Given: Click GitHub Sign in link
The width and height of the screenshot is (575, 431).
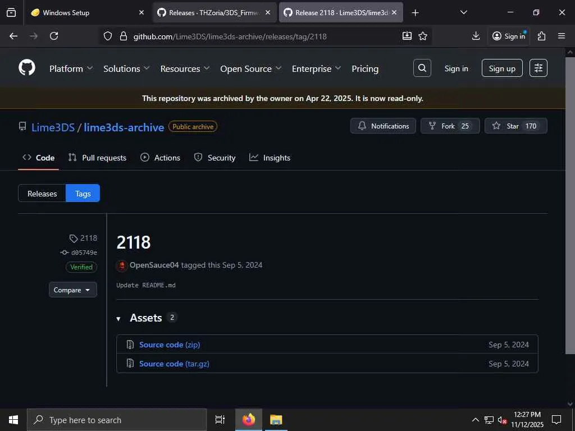Looking at the screenshot, I should click(x=456, y=68).
